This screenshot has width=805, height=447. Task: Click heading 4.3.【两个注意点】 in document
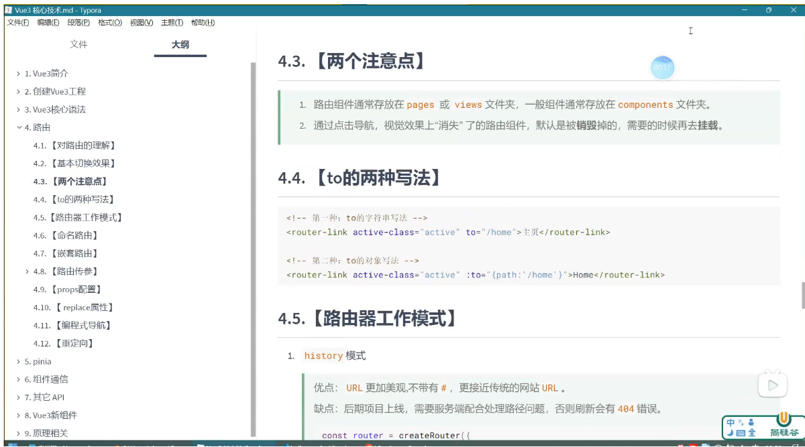(353, 62)
